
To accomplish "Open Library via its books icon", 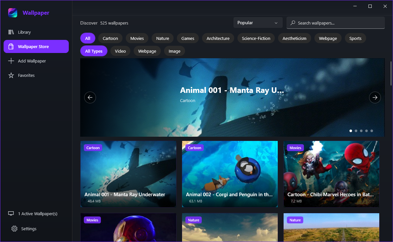I will 11,32.
